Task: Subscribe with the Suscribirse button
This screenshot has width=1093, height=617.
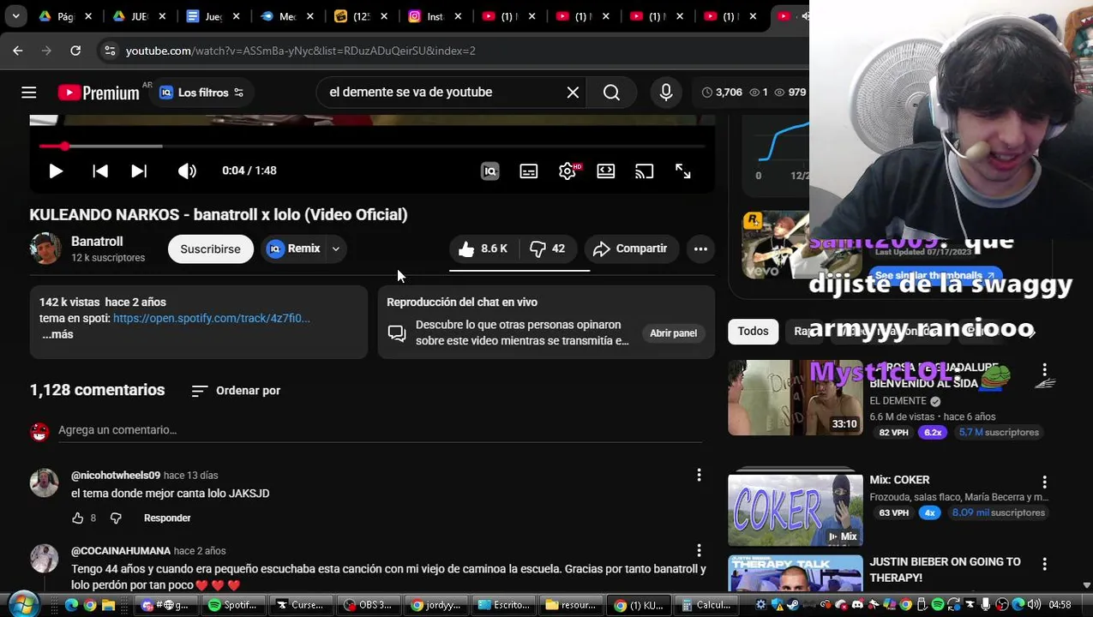Action: coord(210,249)
